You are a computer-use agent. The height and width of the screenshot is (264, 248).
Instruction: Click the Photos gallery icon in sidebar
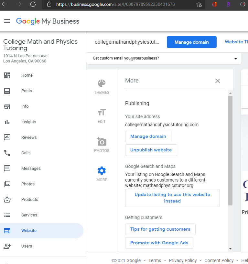7,184
